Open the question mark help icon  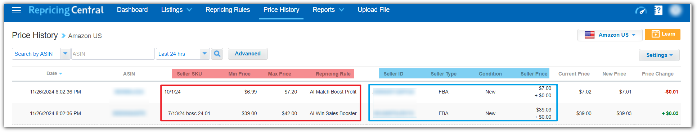(658, 10)
